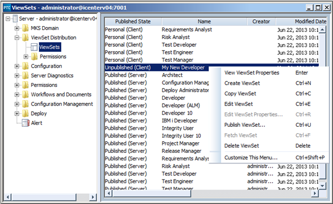Expand the MKS Domain node
The width and height of the screenshot is (333, 204).
17,28
